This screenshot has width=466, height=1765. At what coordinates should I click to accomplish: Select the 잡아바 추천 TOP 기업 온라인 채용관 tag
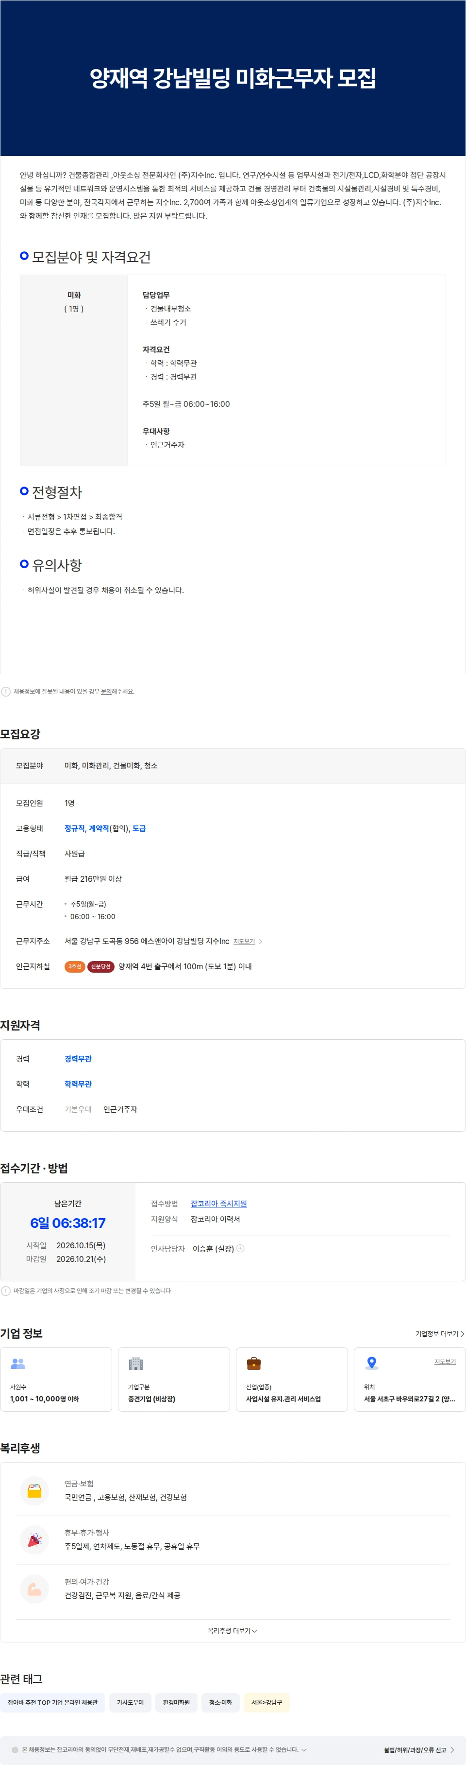point(53,1703)
